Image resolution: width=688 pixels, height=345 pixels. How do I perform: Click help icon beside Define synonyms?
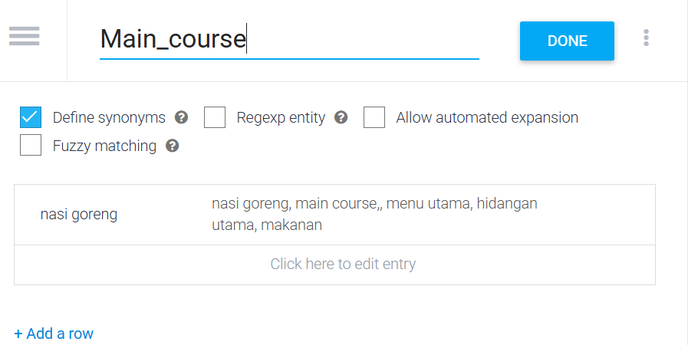[182, 118]
